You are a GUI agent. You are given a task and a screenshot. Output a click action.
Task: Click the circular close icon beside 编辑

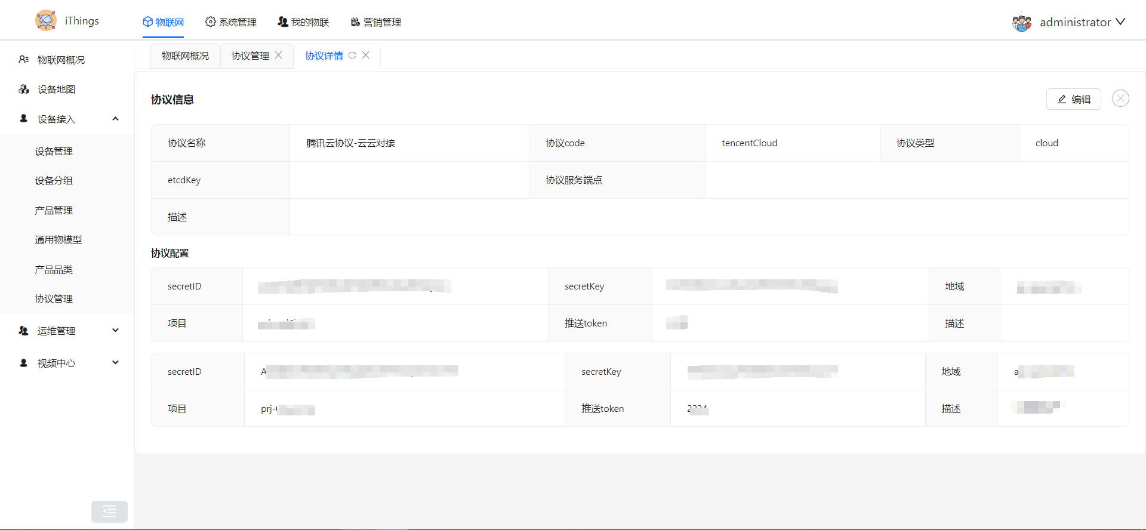click(x=1120, y=98)
